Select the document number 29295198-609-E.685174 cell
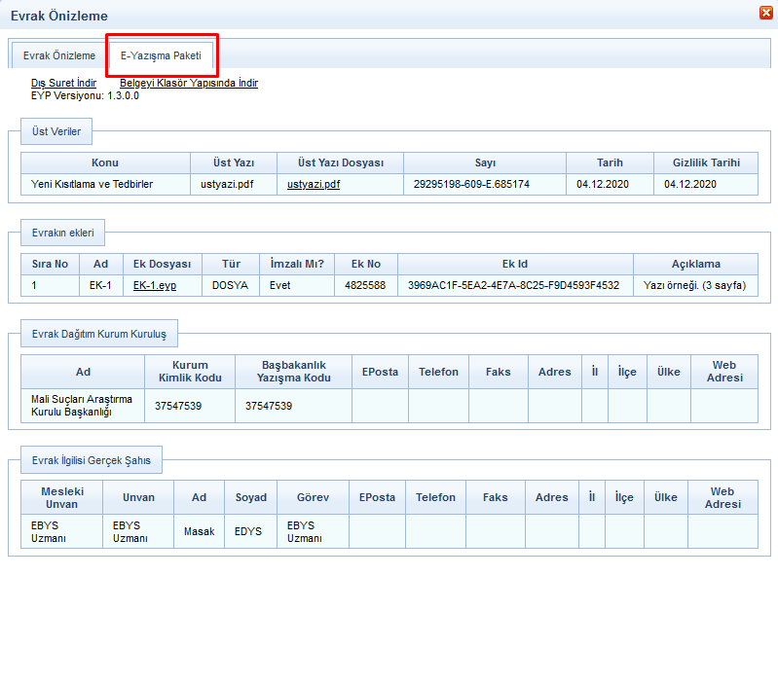 tap(471, 183)
